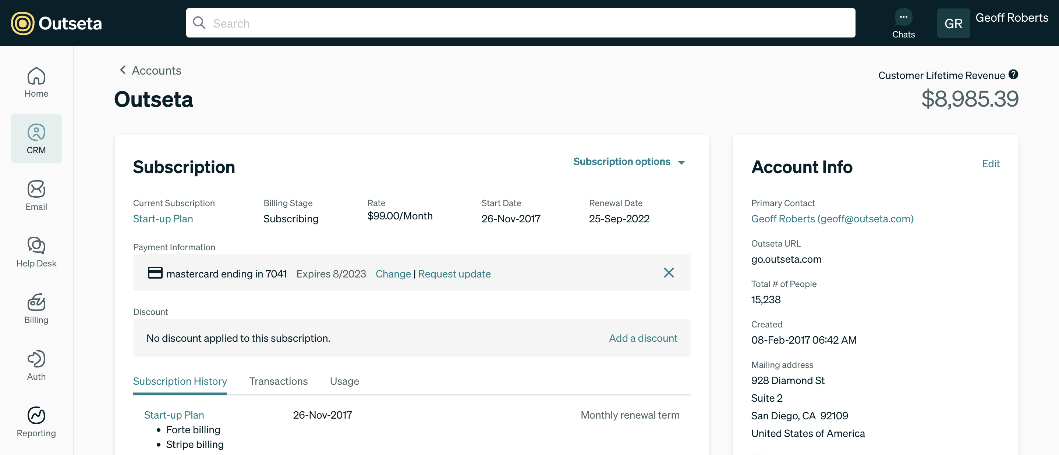
Task: Go to Billing from sidebar
Action: (36, 309)
